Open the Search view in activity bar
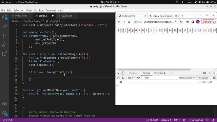The height and width of the screenshot is (122, 217). click(4, 26)
